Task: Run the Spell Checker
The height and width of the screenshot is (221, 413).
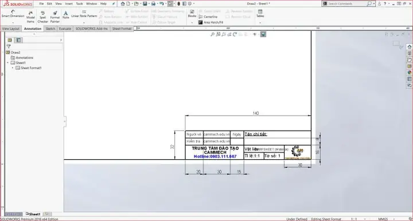Action: coord(42,17)
